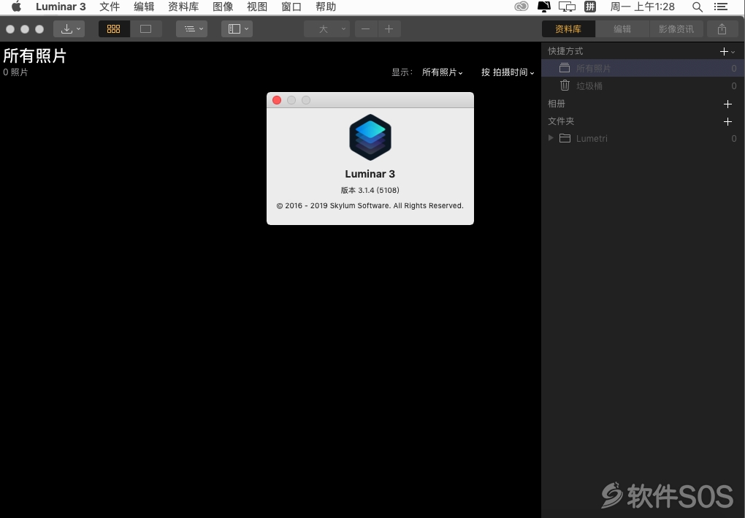Click the 文件夹 section header
The image size is (745, 518).
point(561,121)
